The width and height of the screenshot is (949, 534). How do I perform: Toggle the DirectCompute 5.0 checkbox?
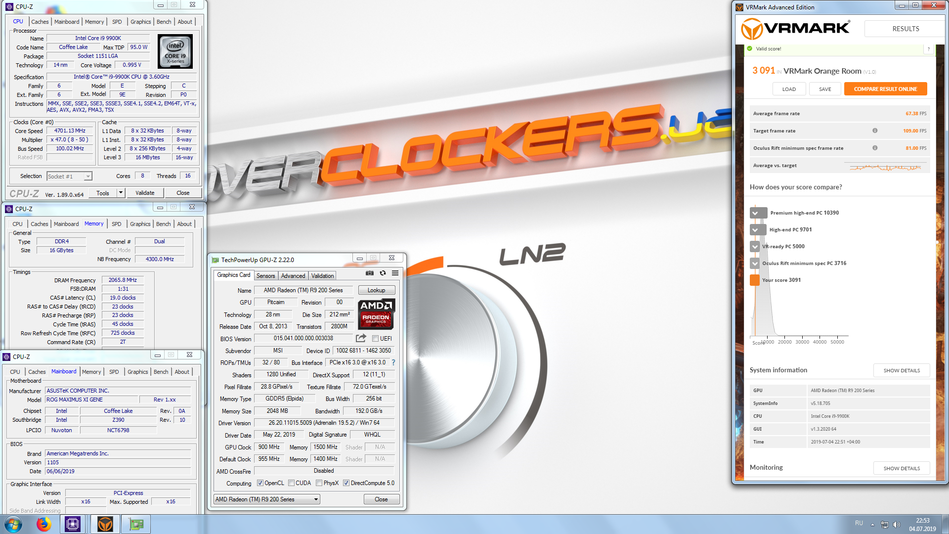pos(346,483)
